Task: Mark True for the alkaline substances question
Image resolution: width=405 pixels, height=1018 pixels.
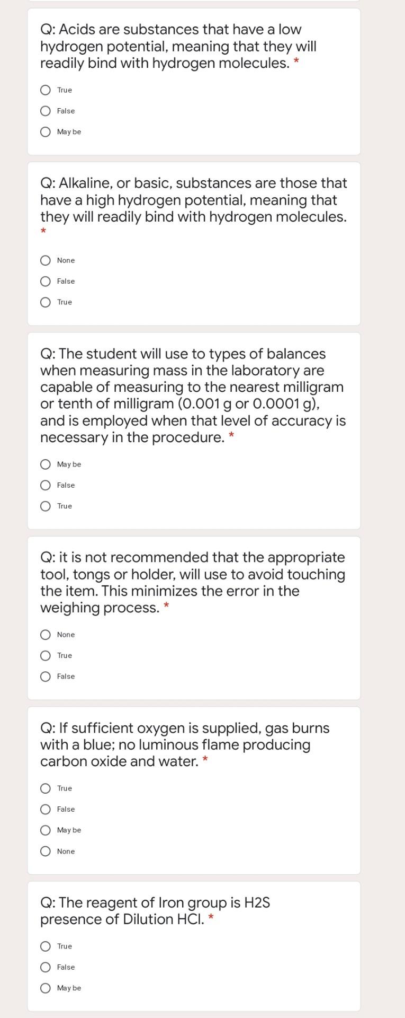Action: click(x=46, y=302)
